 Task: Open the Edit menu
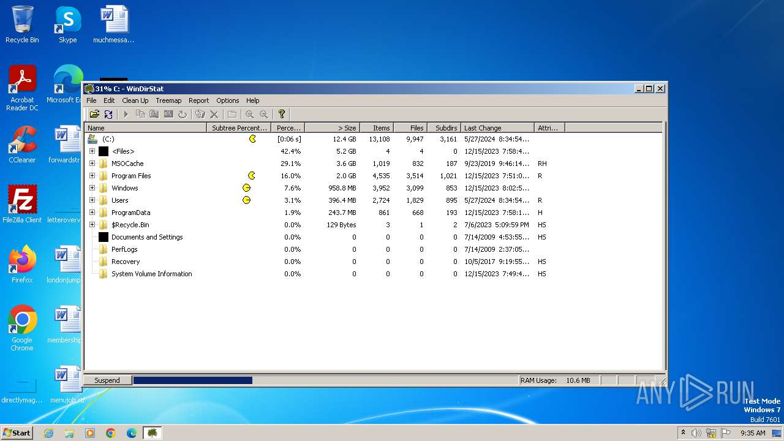click(x=109, y=100)
